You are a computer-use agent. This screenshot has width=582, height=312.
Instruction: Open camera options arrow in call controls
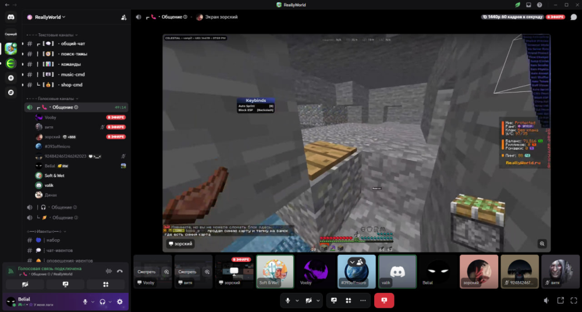(318, 300)
